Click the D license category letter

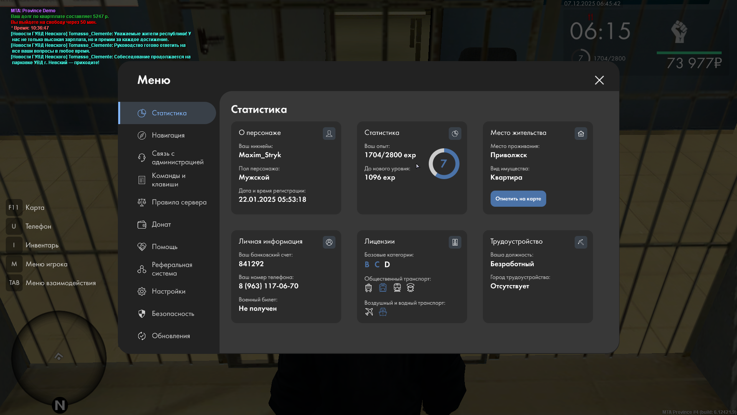click(387, 264)
